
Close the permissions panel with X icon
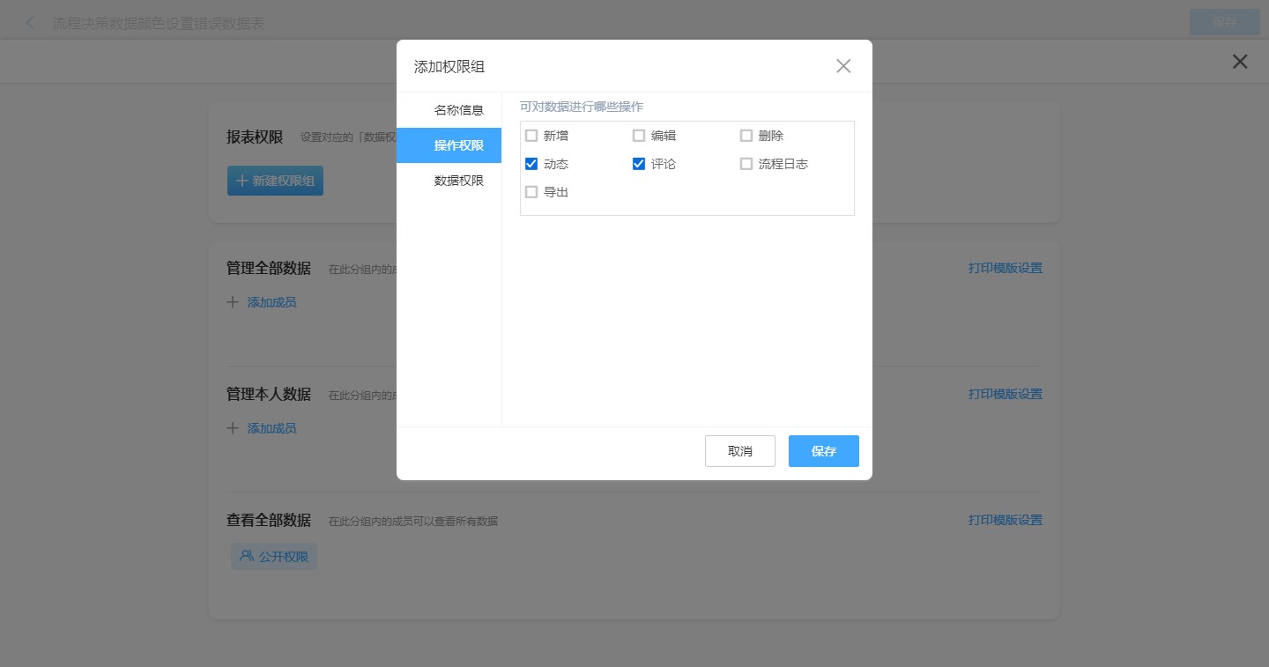[1240, 62]
